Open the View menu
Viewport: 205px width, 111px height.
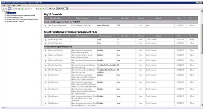pyautogui.click(x=14, y=6)
